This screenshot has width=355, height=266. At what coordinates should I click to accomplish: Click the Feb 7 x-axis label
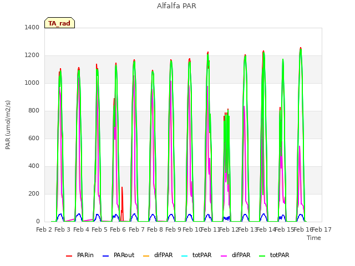tap(136, 229)
